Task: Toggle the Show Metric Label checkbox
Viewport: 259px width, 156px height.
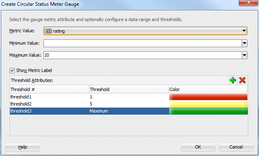Action: pos(12,71)
